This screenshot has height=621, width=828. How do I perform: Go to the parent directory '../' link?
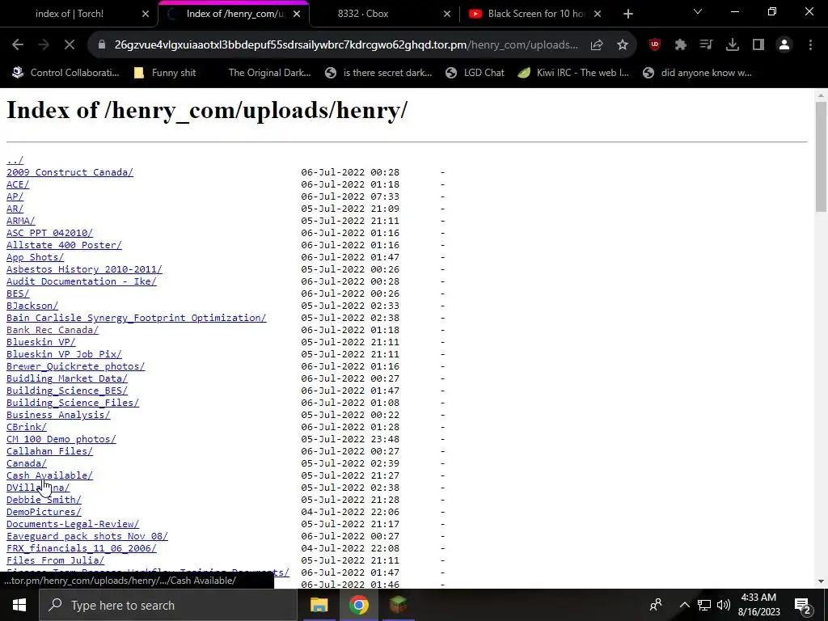coord(15,160)
